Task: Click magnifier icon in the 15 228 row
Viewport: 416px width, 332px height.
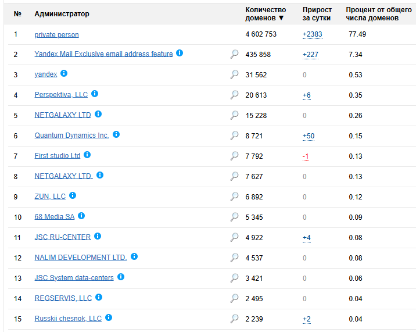Action: tap(234, 115)
